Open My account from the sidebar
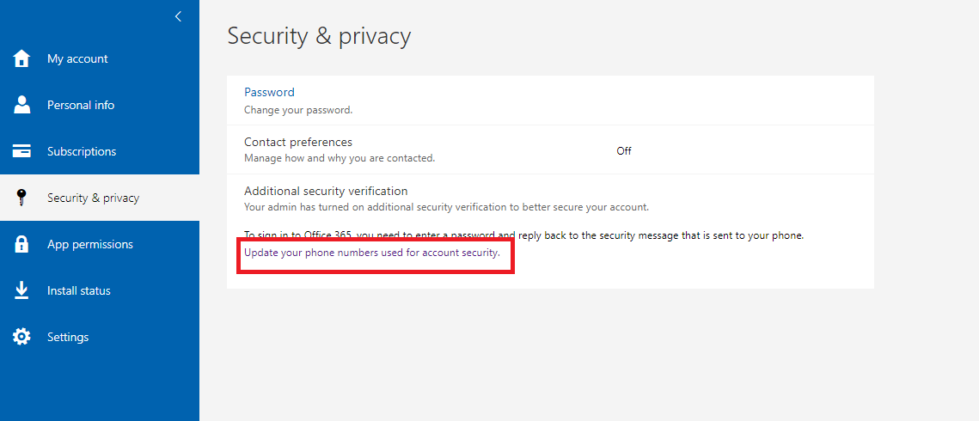 click(77, 58)
